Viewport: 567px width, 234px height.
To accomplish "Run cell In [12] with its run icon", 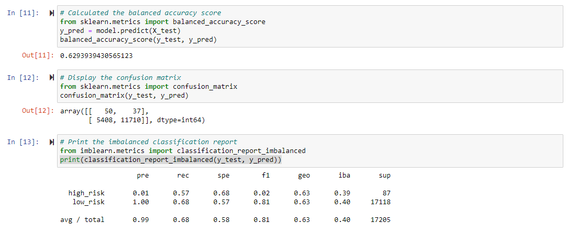I will click(x=51, y=77).
